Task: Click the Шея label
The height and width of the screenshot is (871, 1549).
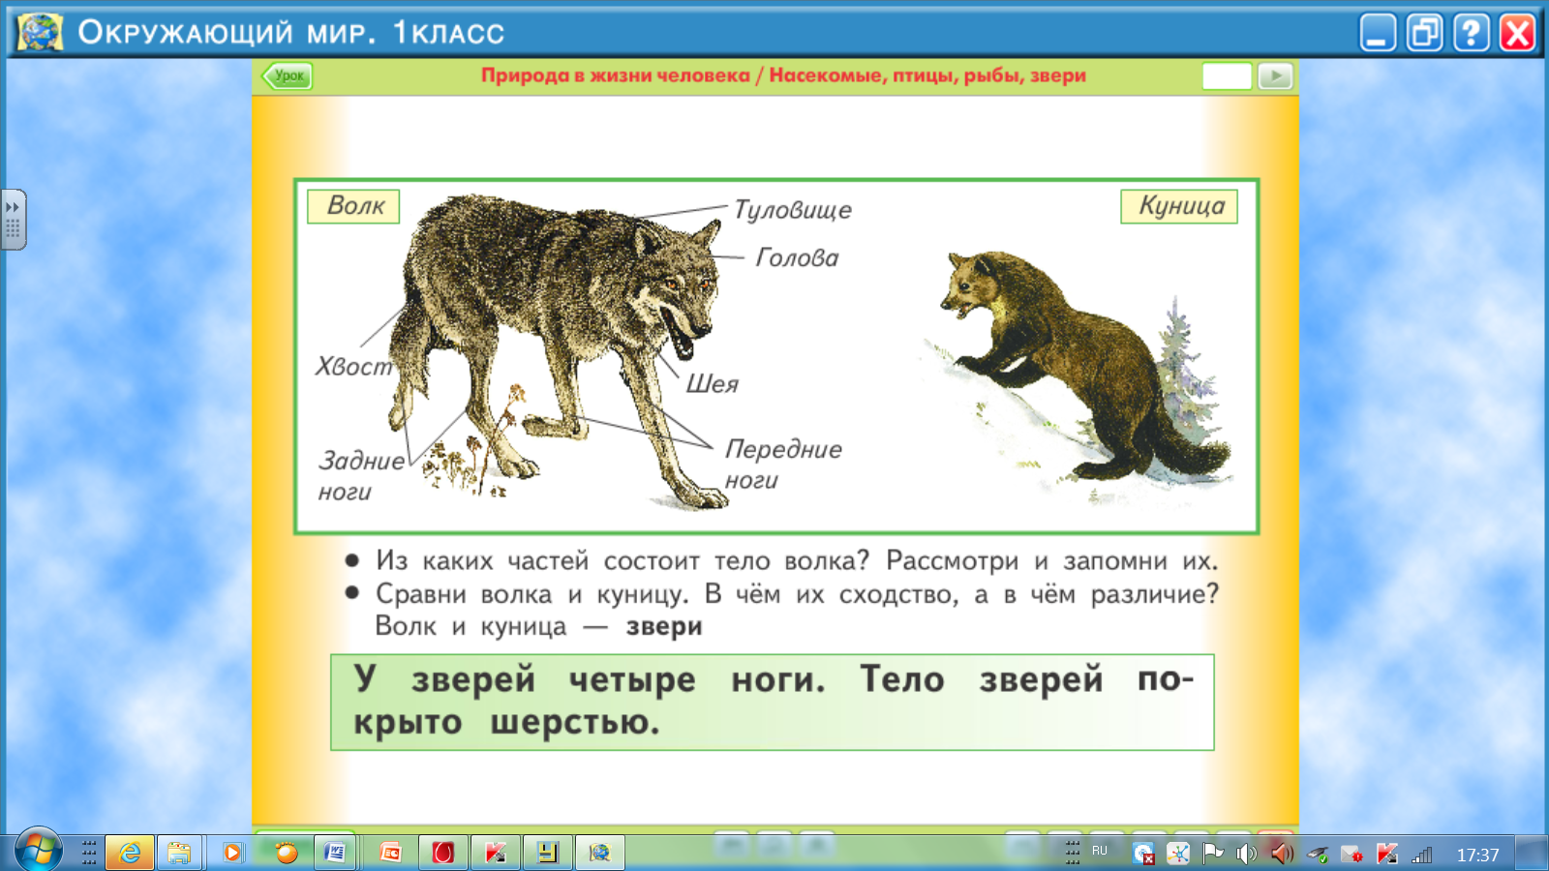Action: (712, 384)
